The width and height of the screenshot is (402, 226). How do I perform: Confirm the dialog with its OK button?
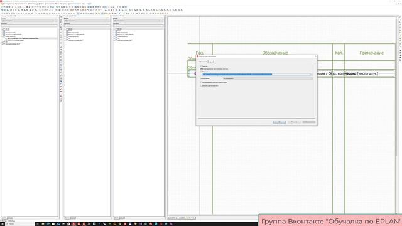[x=279, y=122]
